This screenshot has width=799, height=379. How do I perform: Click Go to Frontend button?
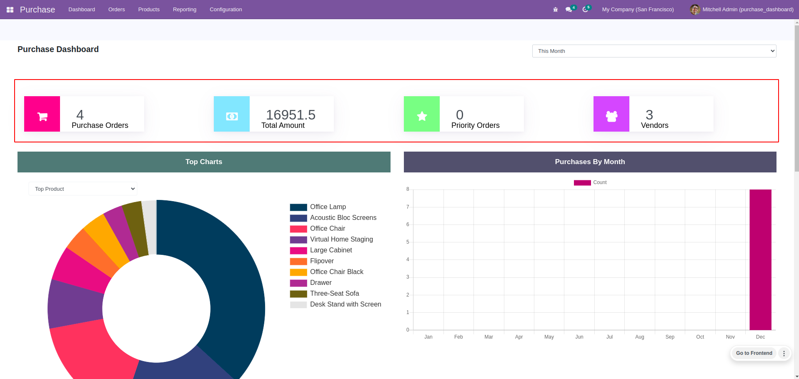754,353
